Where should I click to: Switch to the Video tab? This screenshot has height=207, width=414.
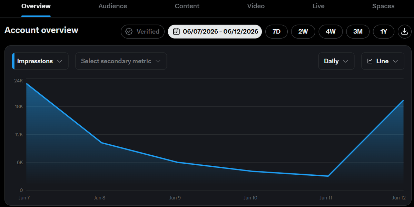pos(256,6)
